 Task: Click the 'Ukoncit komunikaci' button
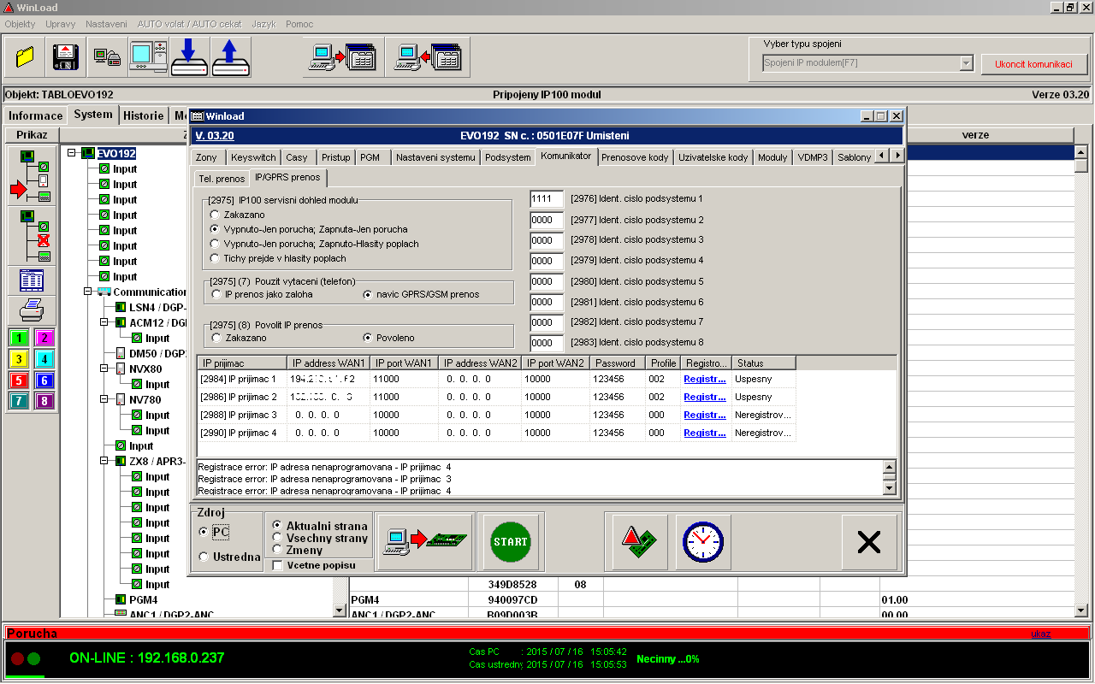1033,64
